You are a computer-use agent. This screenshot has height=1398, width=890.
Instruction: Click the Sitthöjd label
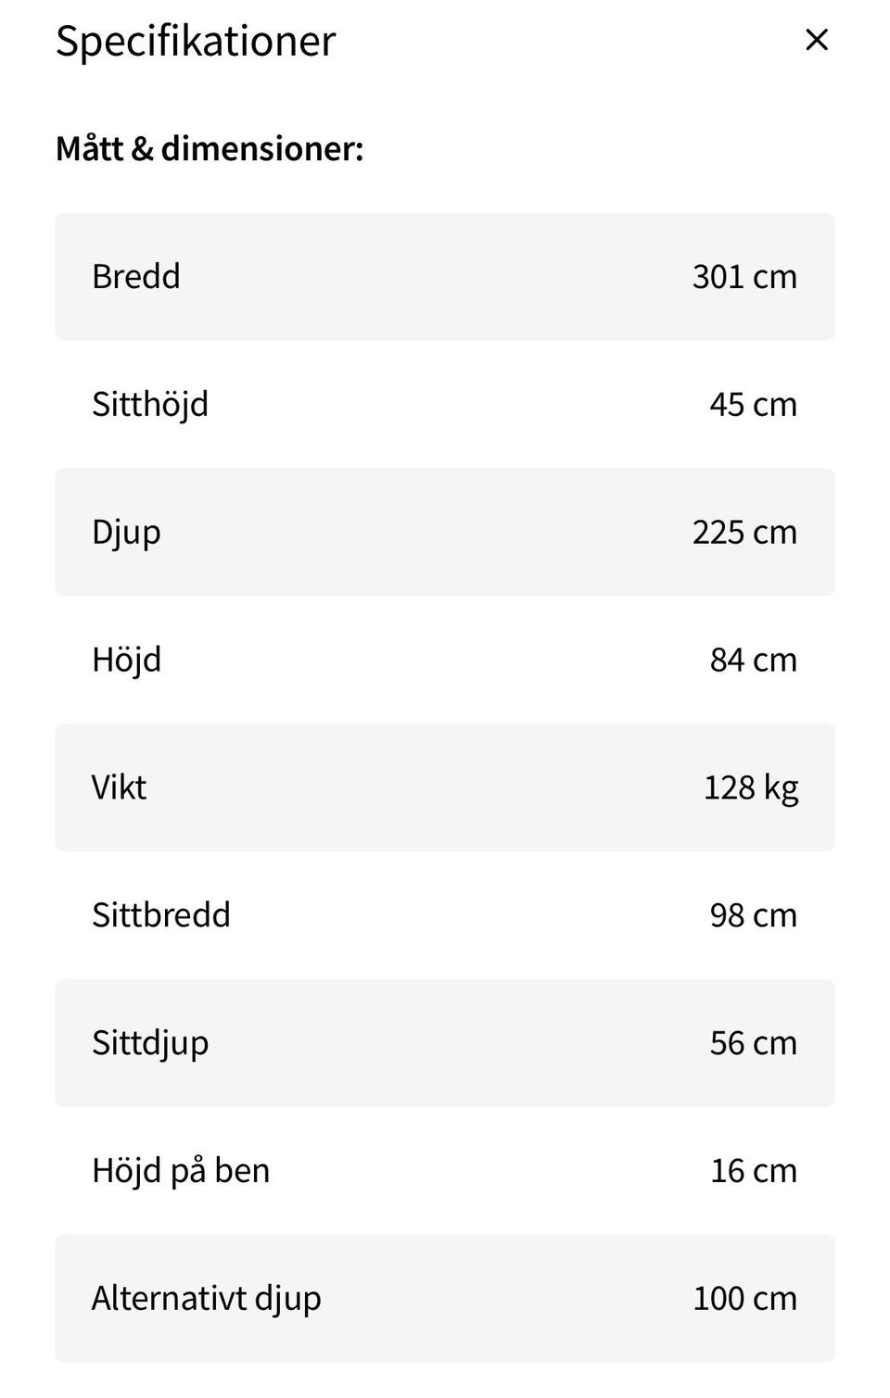point(150,404)
